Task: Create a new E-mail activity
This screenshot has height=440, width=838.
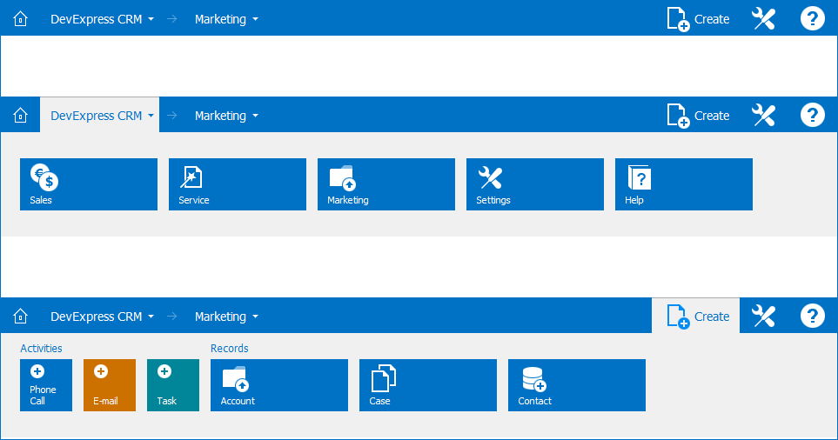Action: click(x=110, y=385)
